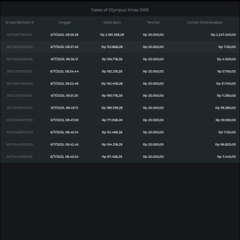The width and height of the screenshot is (240, 240).
Task: Click the Saldo Baru column header
Action: point(112,22)
